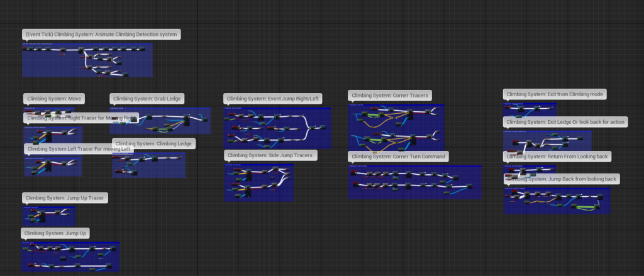Click the Exit Ledge Or look back label
Screen dimensions: 644x276
point(565,121)
